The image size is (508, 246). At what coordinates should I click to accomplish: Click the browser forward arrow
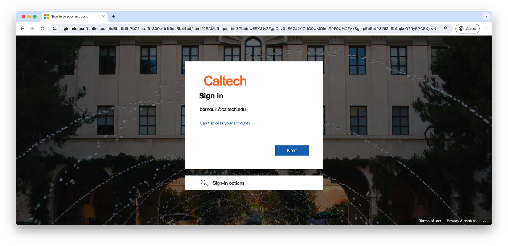click(x=32, y=29)
